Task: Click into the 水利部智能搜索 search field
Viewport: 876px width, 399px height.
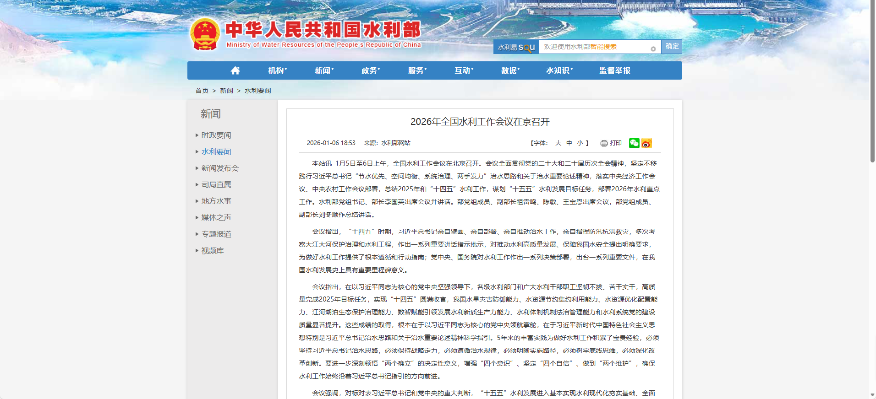Action: pos(594,47)
